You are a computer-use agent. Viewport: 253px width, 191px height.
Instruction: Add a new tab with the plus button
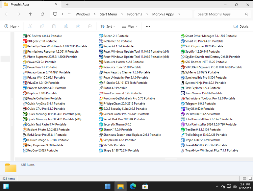click(67, 5)
